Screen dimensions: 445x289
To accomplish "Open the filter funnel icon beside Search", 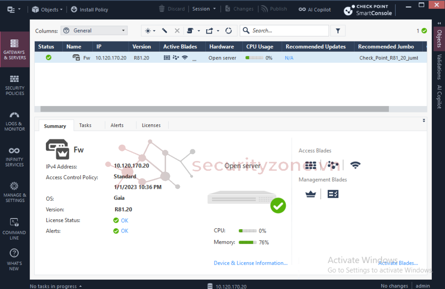I will tap(338, 30).
